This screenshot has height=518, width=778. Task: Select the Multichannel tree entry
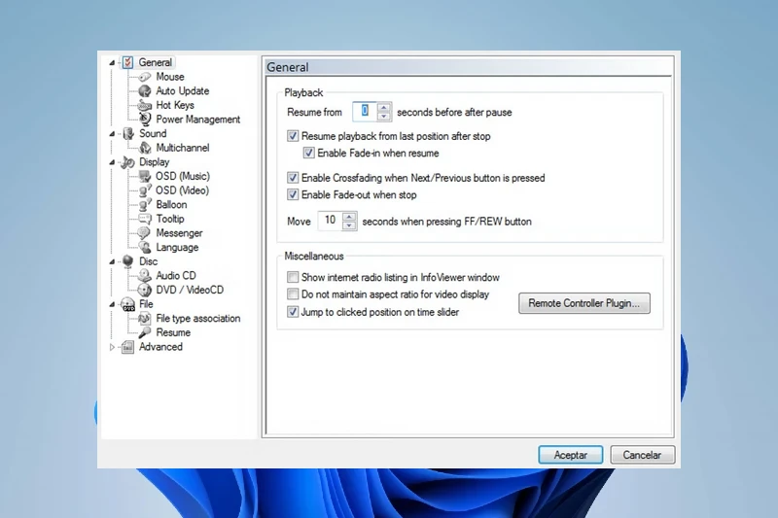click(x=183, y=148)
